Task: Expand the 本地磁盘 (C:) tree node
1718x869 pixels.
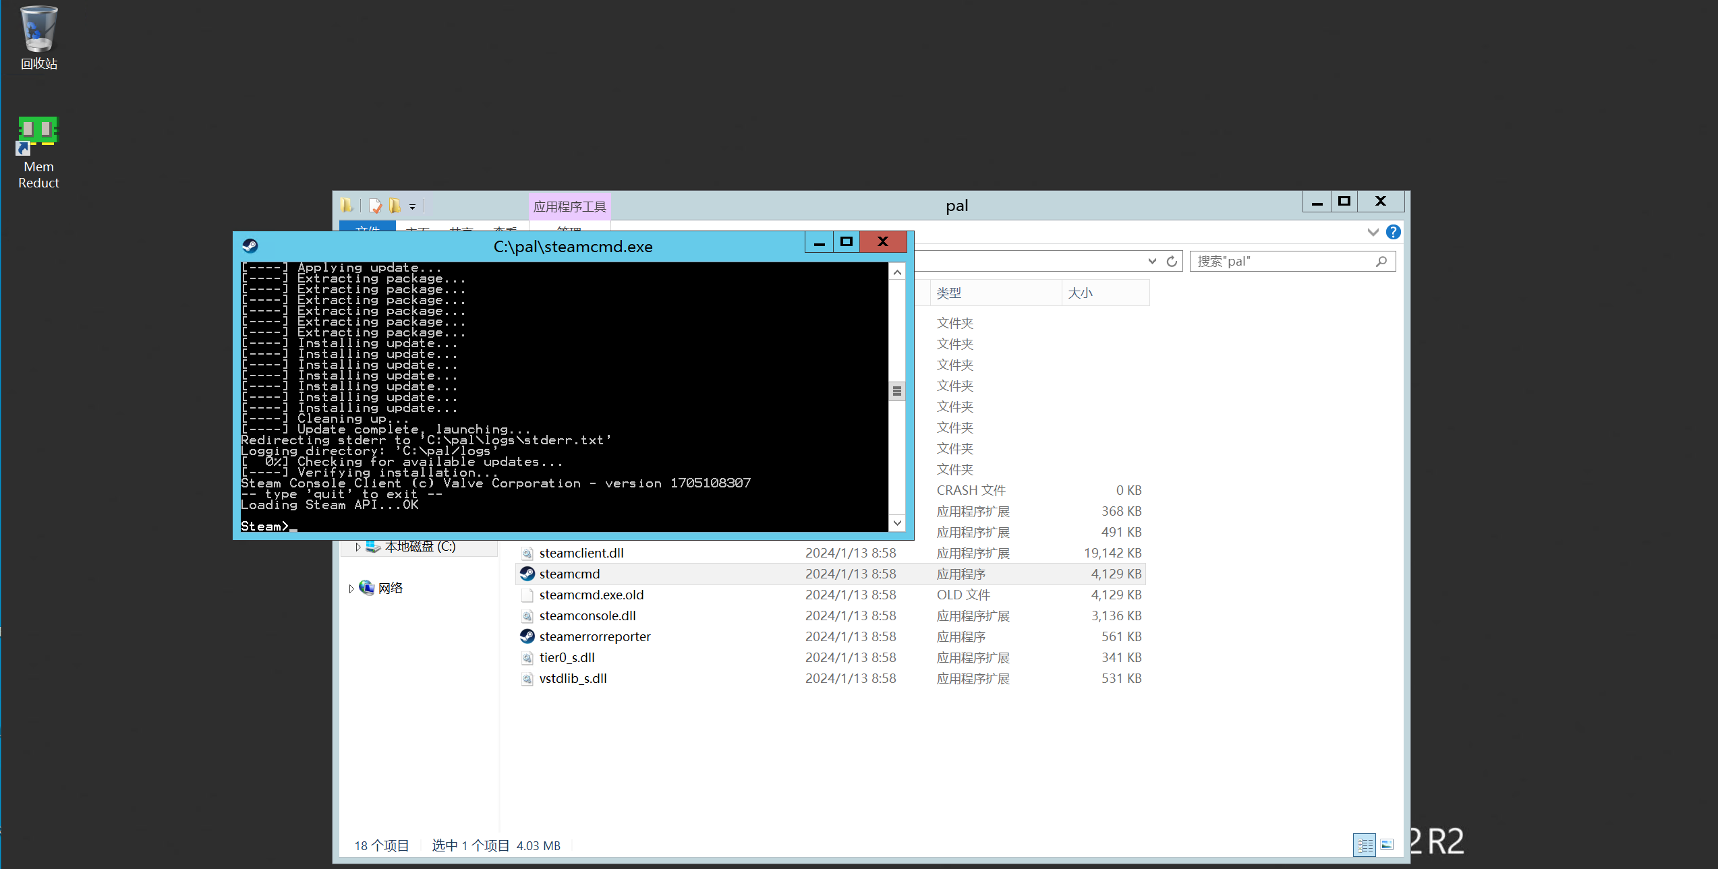Action: click(x=357, y=547)
